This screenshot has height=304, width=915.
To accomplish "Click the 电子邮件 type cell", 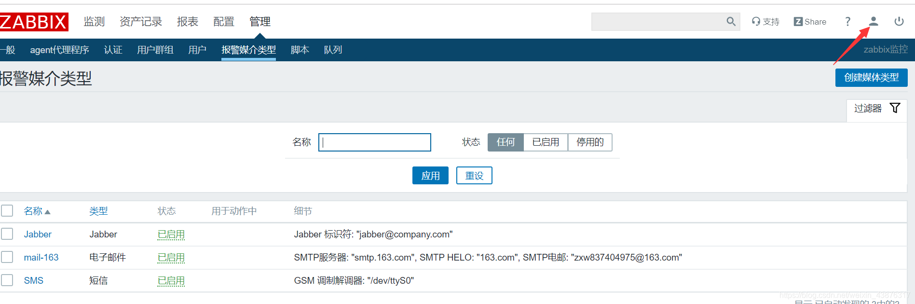I will pos(108,257).
